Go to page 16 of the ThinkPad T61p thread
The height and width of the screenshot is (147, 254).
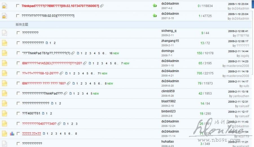click(x=111, y=53)
